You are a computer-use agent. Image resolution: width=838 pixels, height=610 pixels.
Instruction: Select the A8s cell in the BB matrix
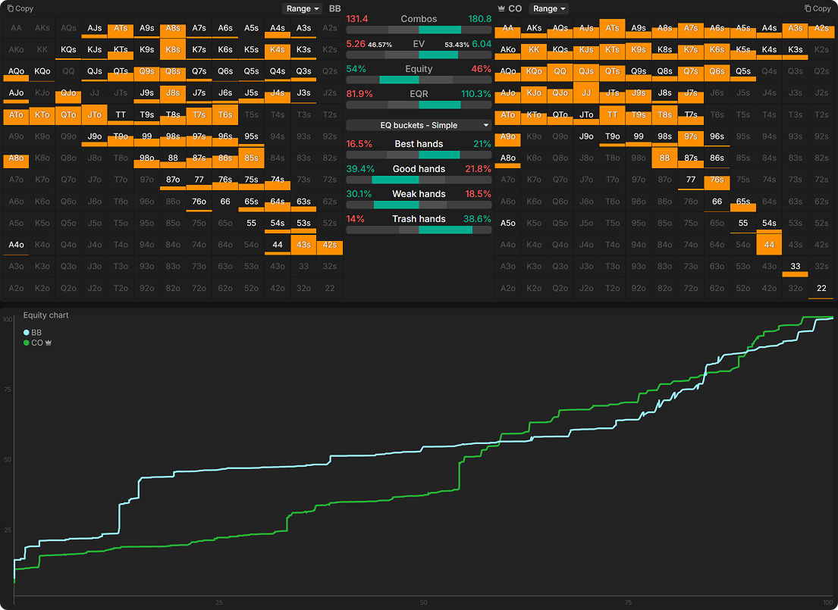click(x=173, y=28)
